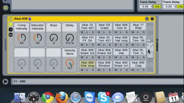Click the clip preview play button
The width and height of the screenshot is (184, 103).
pyautogui.click(x=5, y=82)
